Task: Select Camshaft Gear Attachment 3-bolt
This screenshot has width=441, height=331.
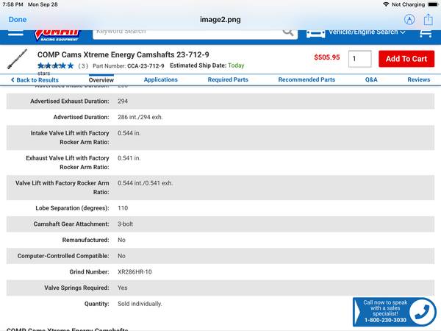Action: pyautogui.click(x=125, y=224)
